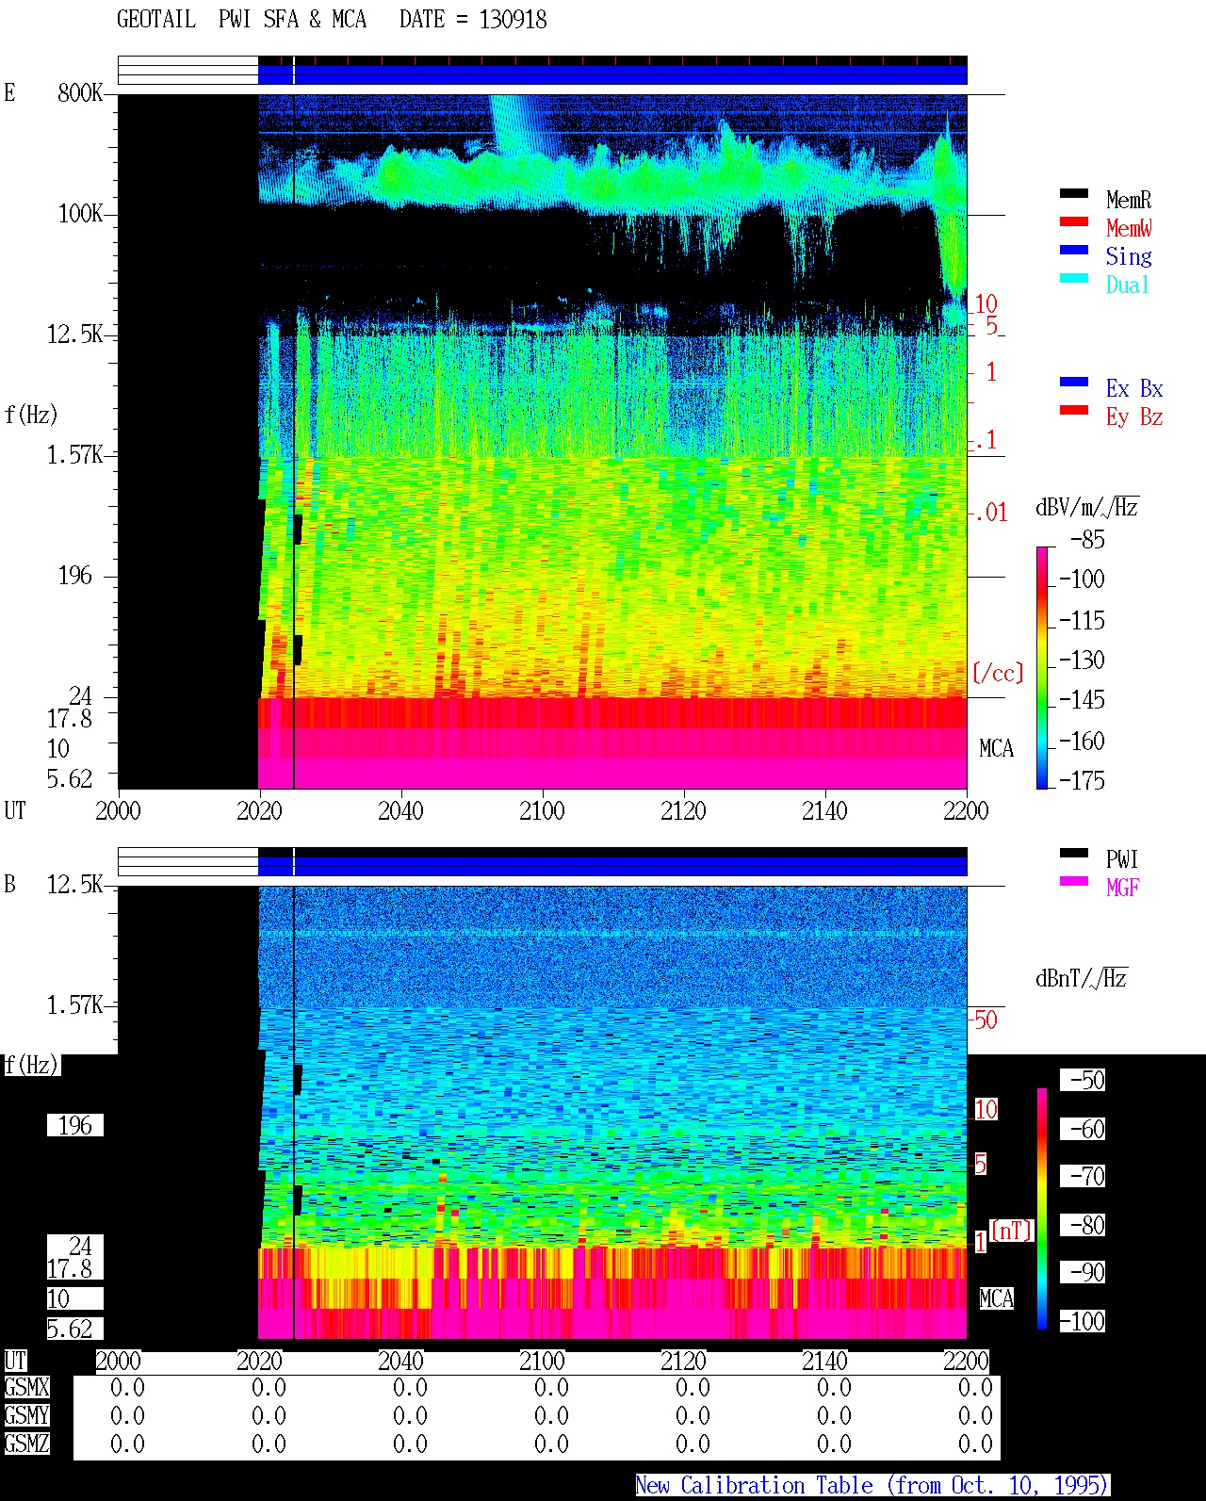The width and height of the screenshot is (1206, 1501).
Task: Click the -115 color scale value
Action: point(1082,620)
